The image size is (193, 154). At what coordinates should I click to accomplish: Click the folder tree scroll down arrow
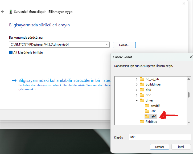pos(189,122)
